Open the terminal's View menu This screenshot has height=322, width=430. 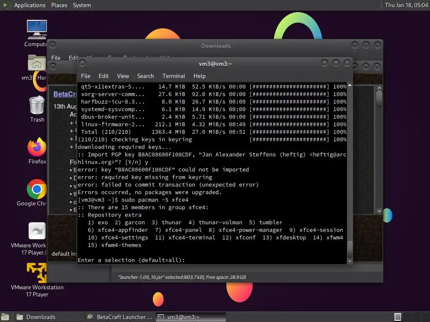[x=123, y=76]
